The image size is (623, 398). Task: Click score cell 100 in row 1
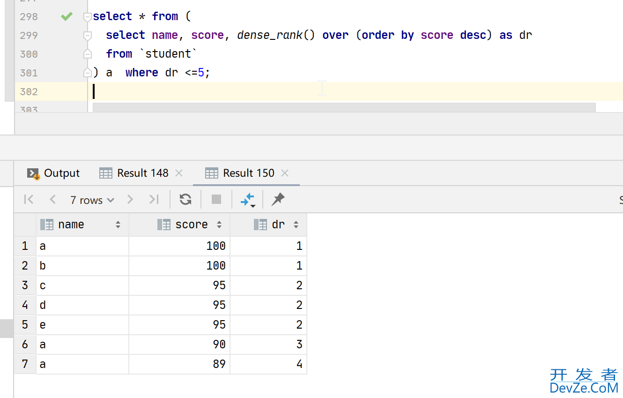(x=179, y=246)
